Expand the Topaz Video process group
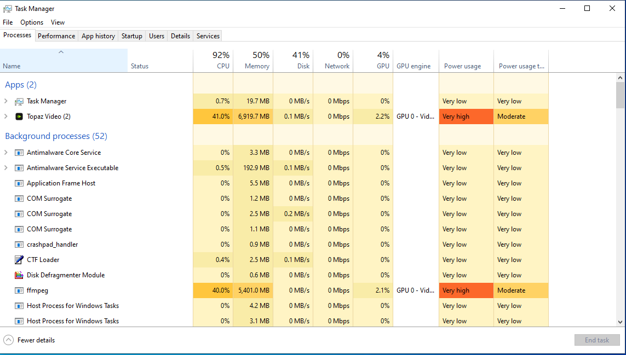Screen dimensions: 626x355 [x=6, y=117]
